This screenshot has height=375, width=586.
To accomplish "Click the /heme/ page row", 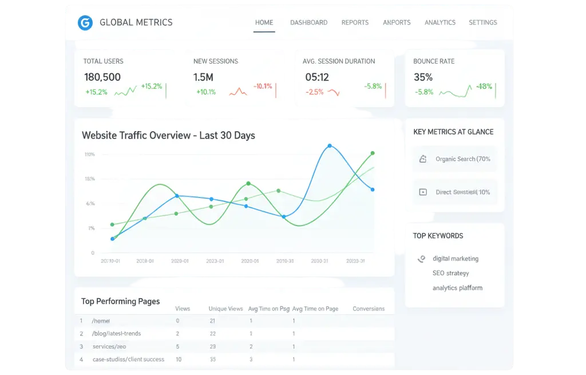I will [234, 321].
